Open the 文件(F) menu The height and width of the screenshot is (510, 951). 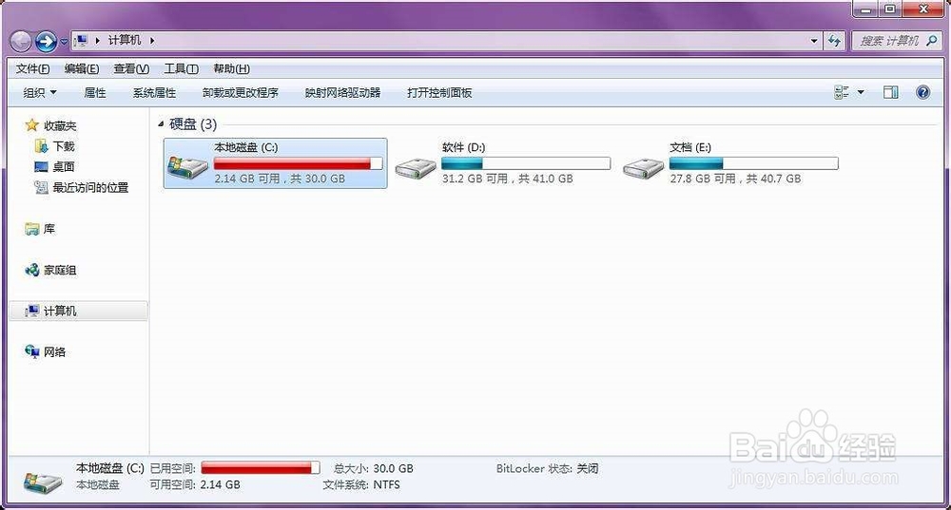(x=32, y=68)
